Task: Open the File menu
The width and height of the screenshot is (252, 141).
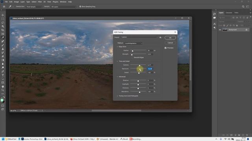Action: tap(6, 2)
